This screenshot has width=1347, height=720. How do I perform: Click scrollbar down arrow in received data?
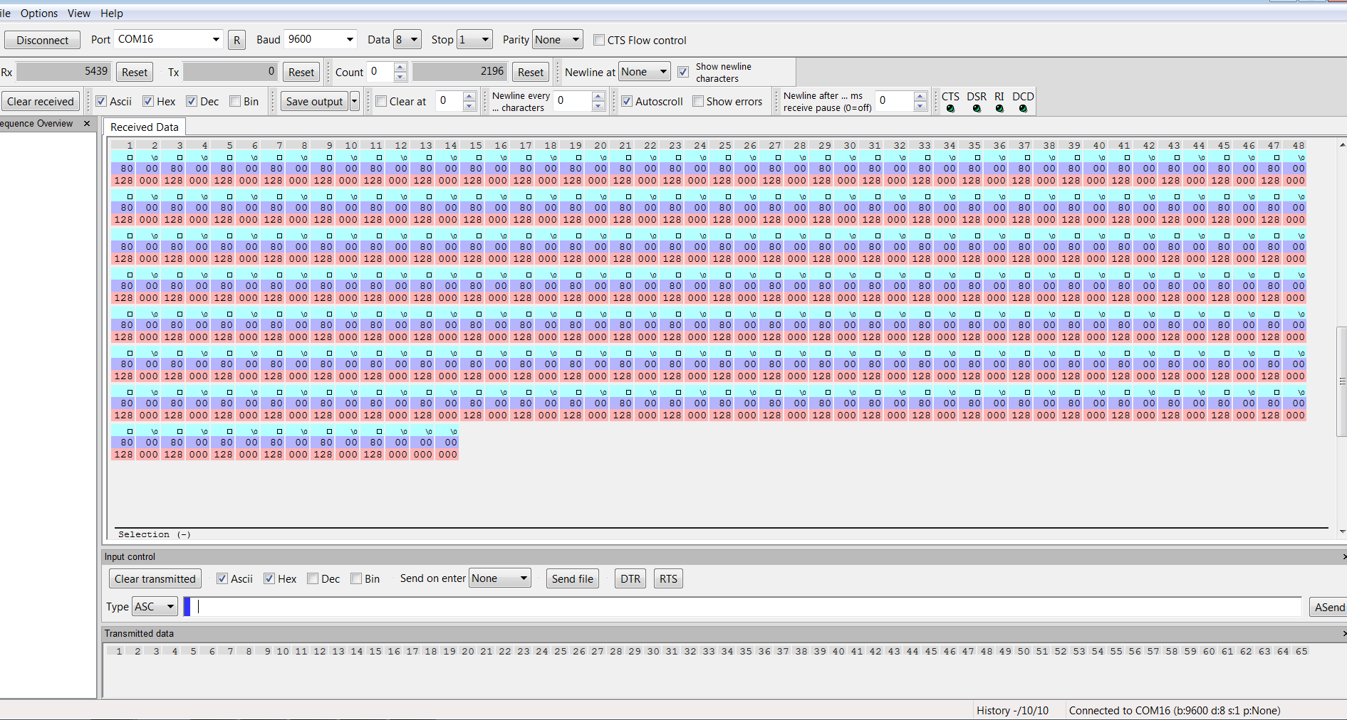[1342, 531]
